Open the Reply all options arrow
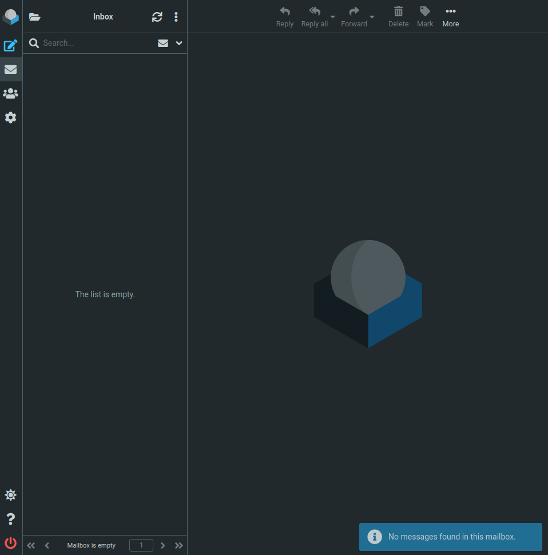The height and width of the screenshot is (555, 548). pos(333,17)
